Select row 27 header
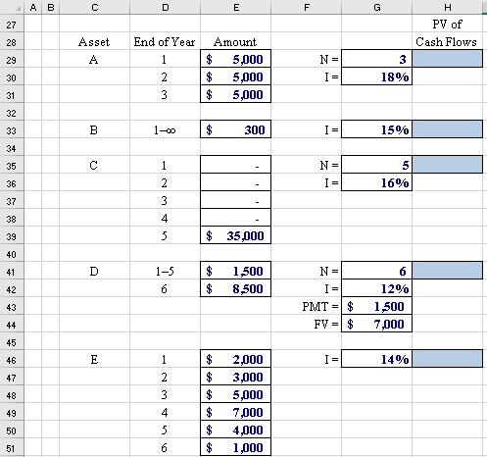The width and height of the screenshot is (487, 457). point(12,25)
